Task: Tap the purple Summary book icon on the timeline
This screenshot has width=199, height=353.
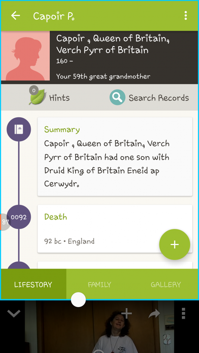Action: [19, 130]
